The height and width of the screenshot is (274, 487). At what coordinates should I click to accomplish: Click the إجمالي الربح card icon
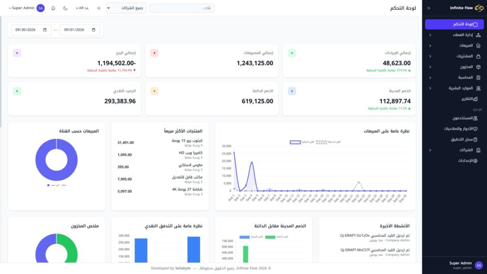pos(17,53)
